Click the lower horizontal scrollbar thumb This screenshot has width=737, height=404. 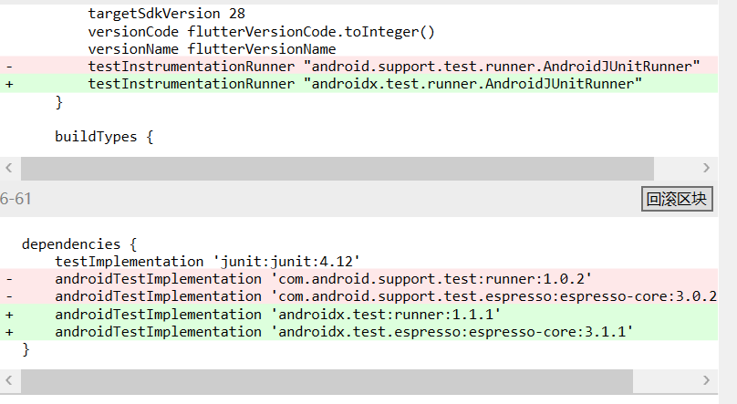[327, 380]
